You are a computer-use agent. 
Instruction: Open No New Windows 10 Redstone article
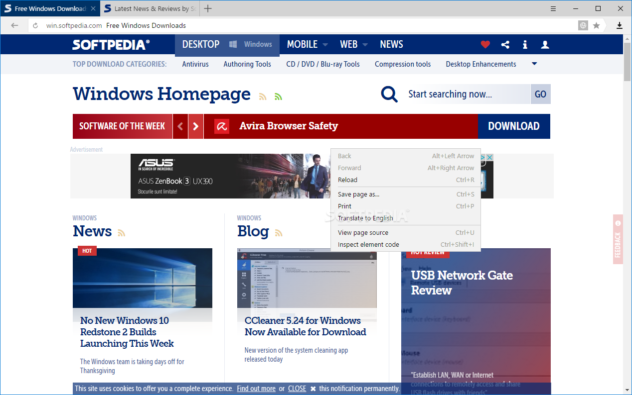coord(127,332)
